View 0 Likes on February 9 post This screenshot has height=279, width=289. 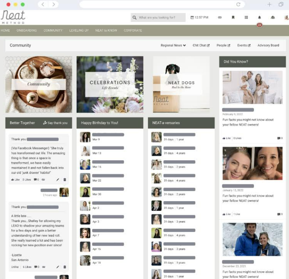coord(237,138)
